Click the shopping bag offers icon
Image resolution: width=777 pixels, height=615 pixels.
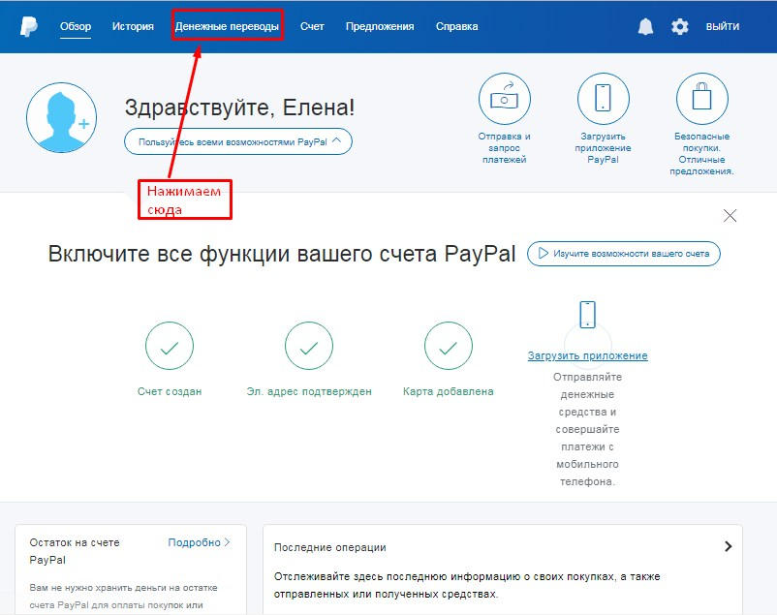coord(701,99)
